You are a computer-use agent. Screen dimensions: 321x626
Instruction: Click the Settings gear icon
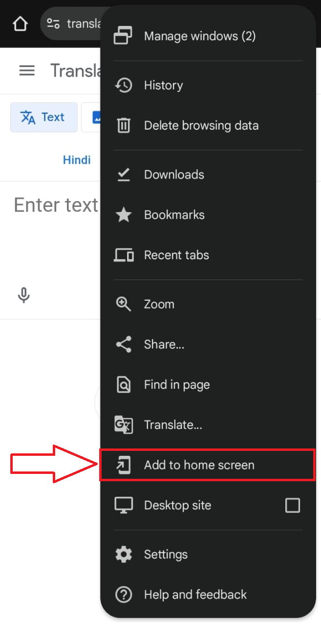point(124,555)
